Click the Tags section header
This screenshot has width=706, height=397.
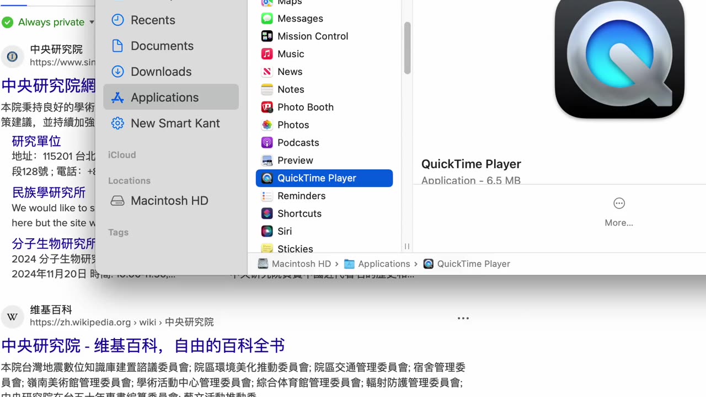coord(118,232)
